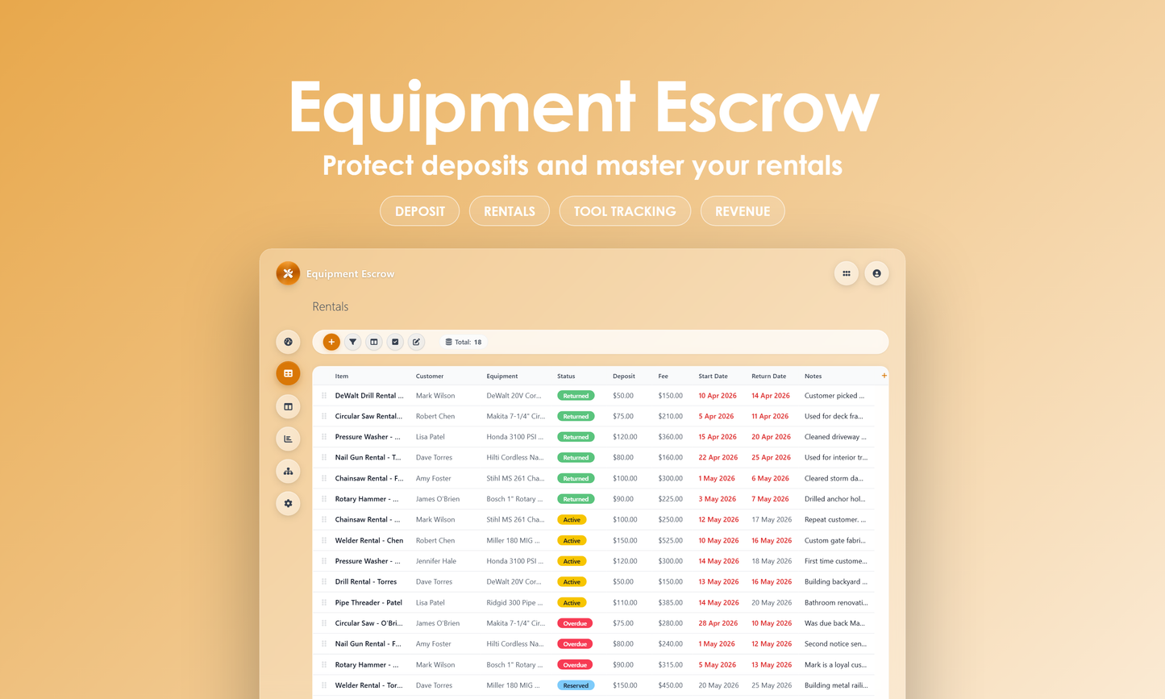Open the filter funnel tool
This screenshot has width=1165, height=699.
coord(352,342)
